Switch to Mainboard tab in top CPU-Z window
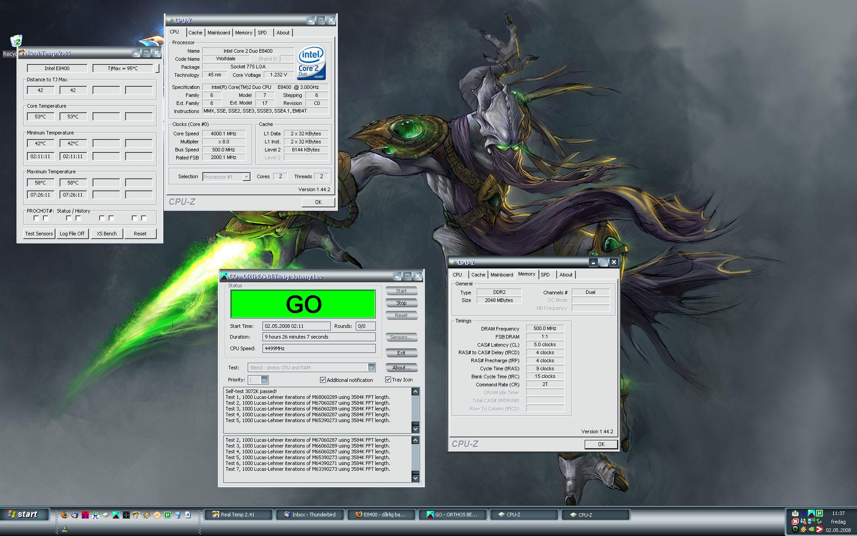The image size is (857, 536). point(219,33)
